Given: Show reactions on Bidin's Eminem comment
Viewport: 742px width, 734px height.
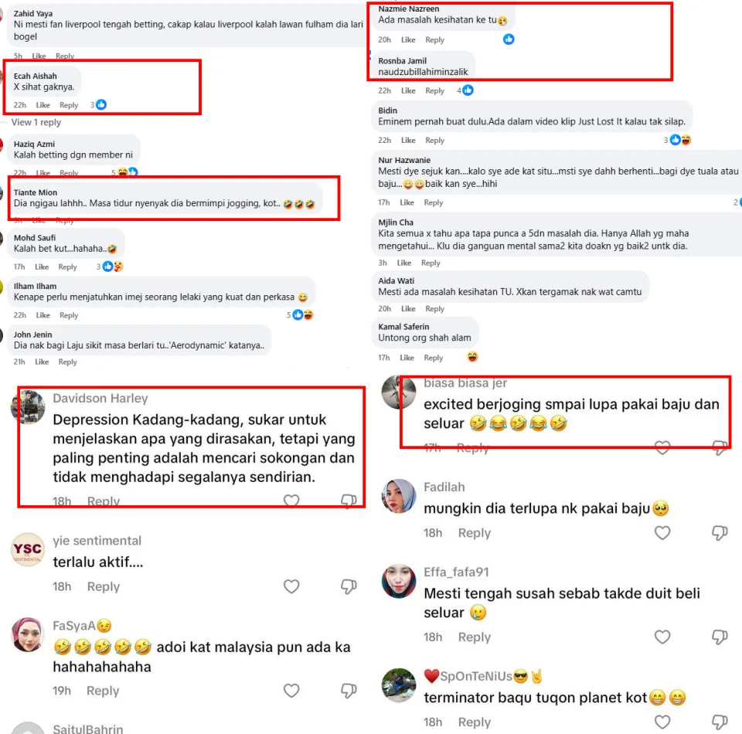Looking at the screenshot, I should [x=678, y=140].
